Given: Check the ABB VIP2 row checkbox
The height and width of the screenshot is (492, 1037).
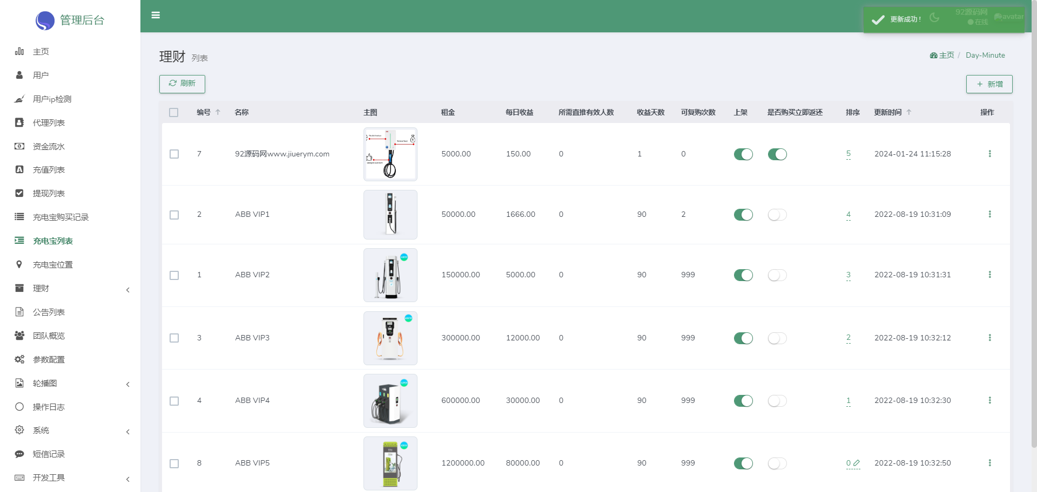Looking at the screenshot, I should (174, 275).
